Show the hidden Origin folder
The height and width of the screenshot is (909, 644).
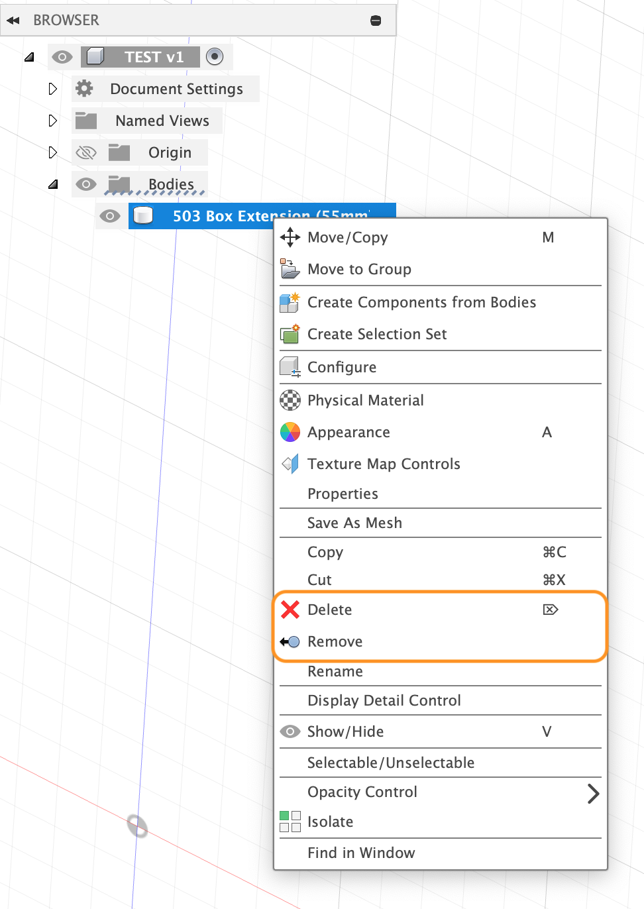pos(86,153)
